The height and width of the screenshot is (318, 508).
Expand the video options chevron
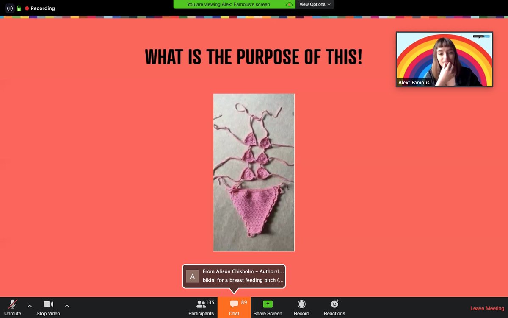66,305
